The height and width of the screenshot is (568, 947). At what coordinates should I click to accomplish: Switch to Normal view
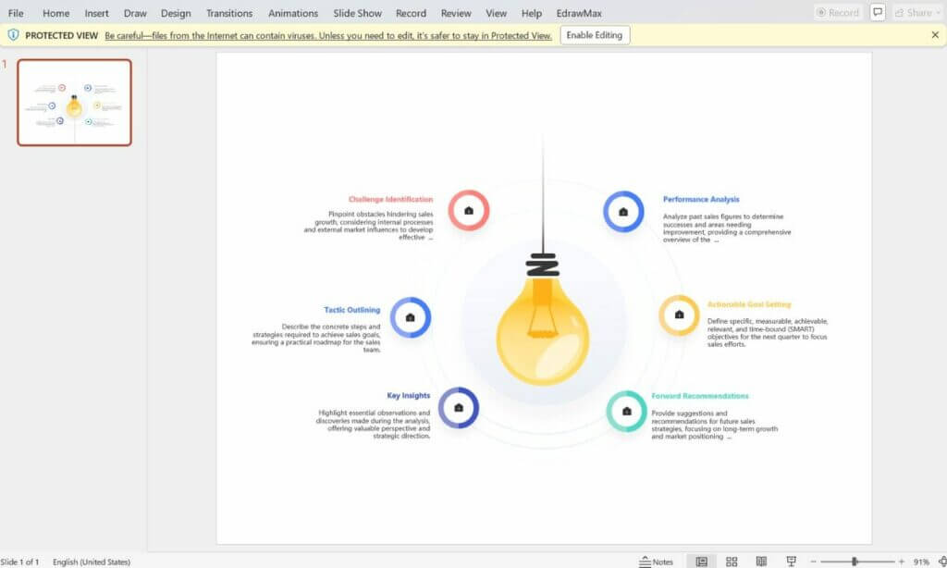point(701,562)
